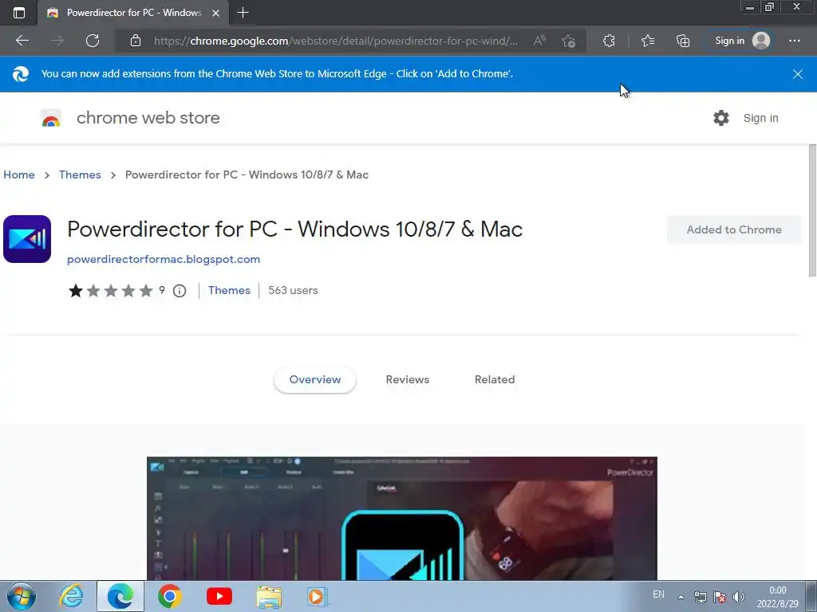The width and height of the screenshot is (817, 612).
Task: Click the 563 users text
Action: [293, 290]
